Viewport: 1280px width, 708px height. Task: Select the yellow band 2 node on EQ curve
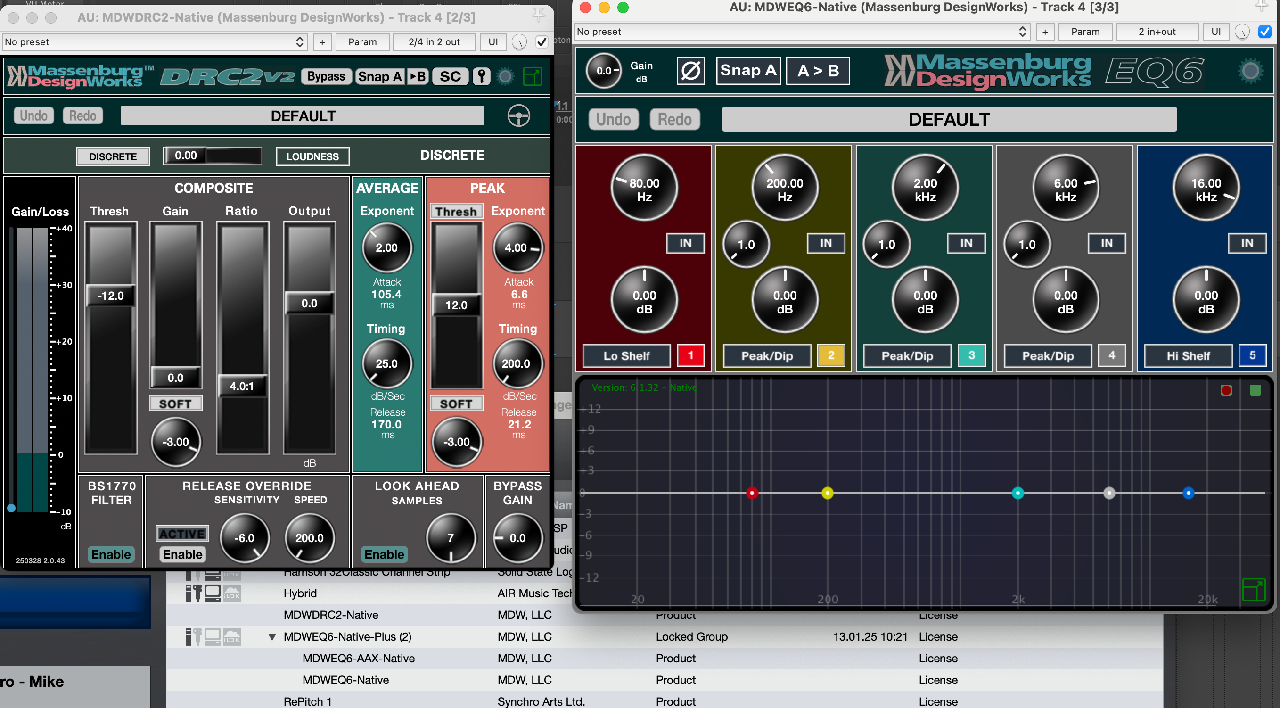tap(827, 493)
